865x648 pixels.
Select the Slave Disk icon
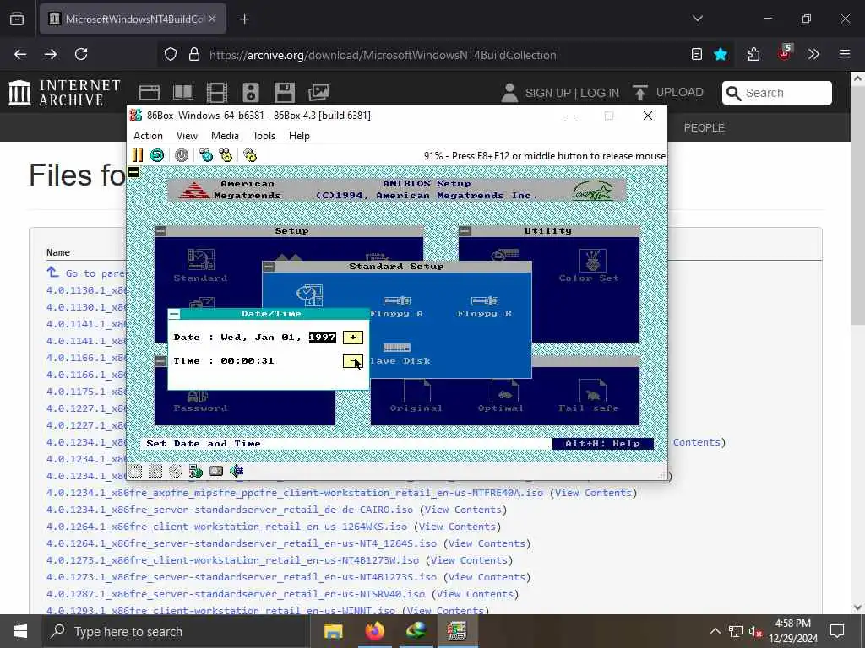coord(400,354)
